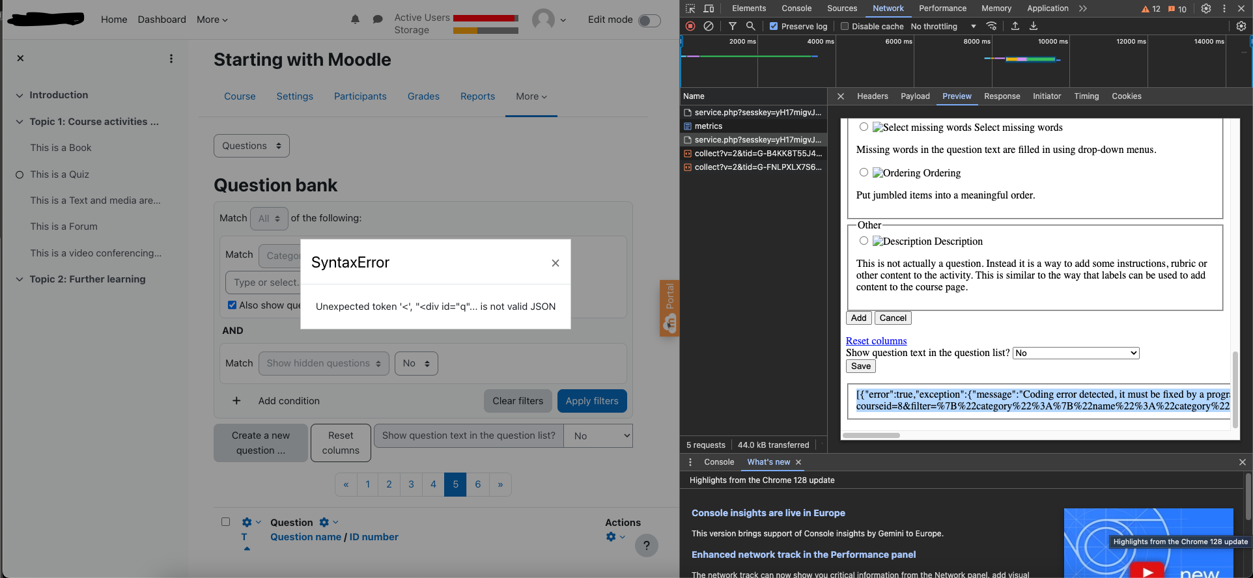Open the Questions dropdown selector
Screen dimensions: 1253x578
(251, 146)
